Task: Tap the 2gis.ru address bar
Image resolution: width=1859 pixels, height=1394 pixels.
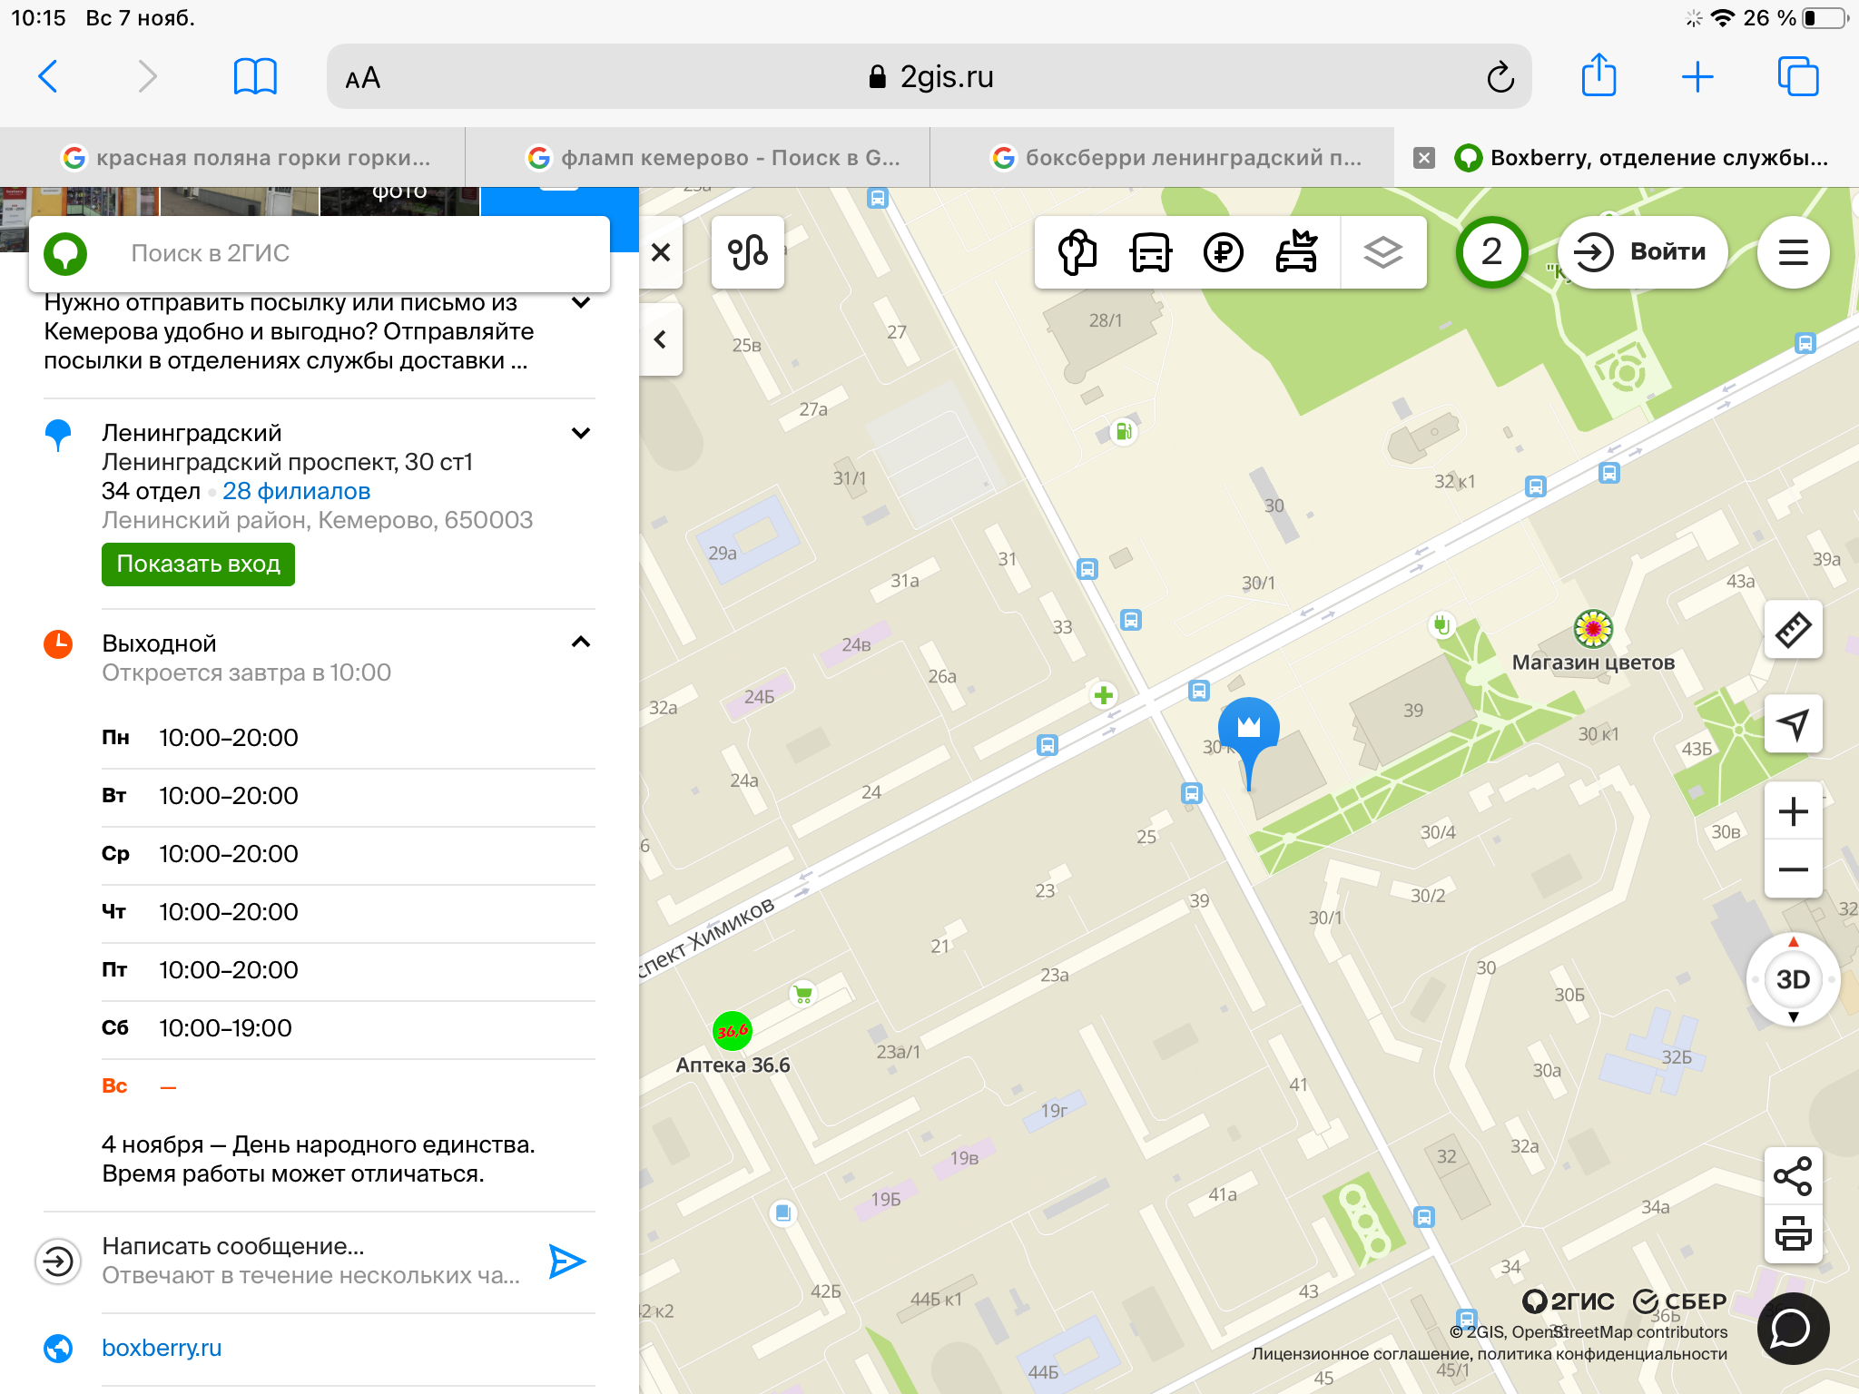Action: tap(929, 77)
